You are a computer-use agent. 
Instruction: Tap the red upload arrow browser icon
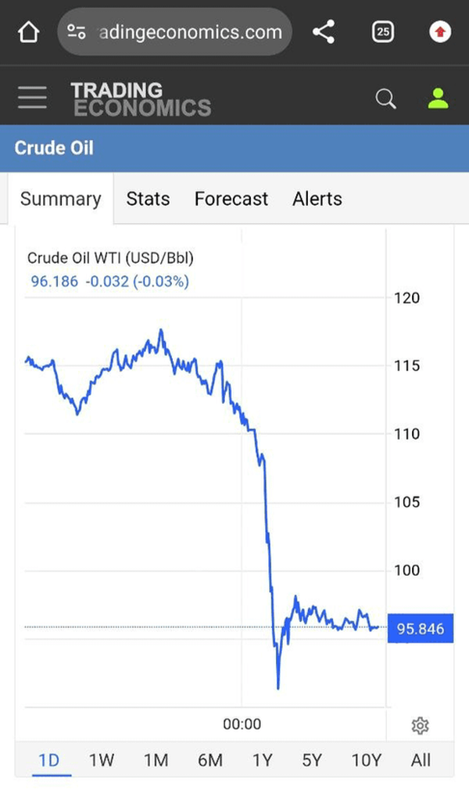pyautogui.click(x=440, y=32)
